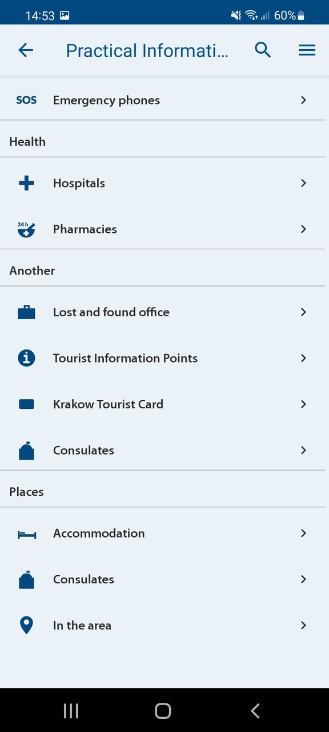Screen dimensions: 329x732
Task: Select the In the area label
Action: (82, 626)
